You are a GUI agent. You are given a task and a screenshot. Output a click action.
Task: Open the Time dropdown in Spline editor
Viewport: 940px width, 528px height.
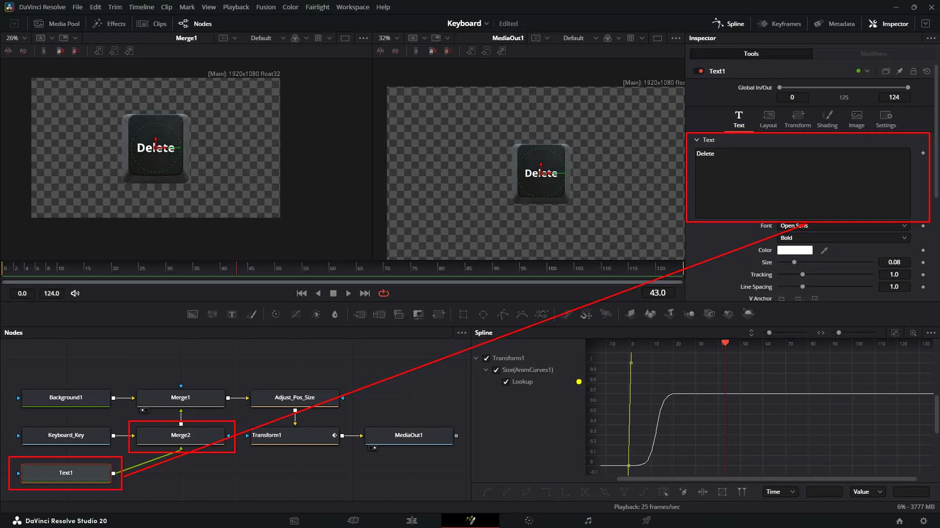(x=780, y=492)
